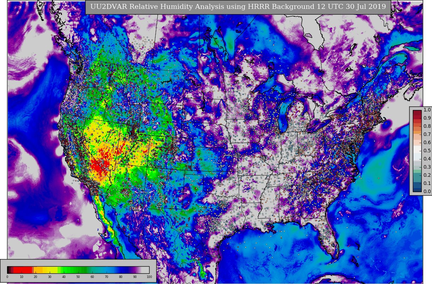
Task: Click the 80 tick label on humidity colorbar
Action: pyautogui.click(x=121, y=277)
